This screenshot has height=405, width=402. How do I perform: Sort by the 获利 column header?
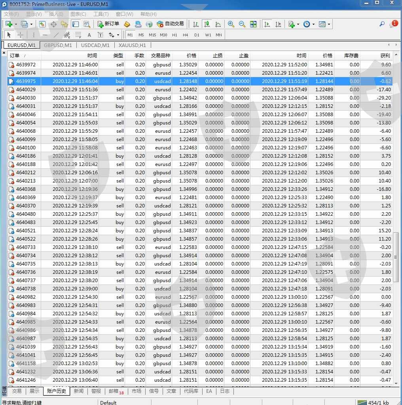385,56
